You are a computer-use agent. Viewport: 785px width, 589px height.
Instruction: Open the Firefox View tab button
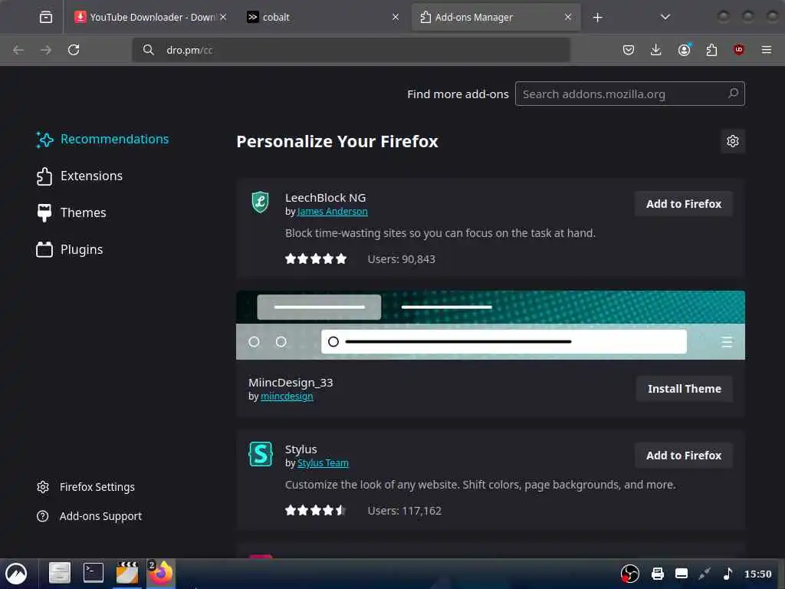pyautogui.click(x=45, y=18)
